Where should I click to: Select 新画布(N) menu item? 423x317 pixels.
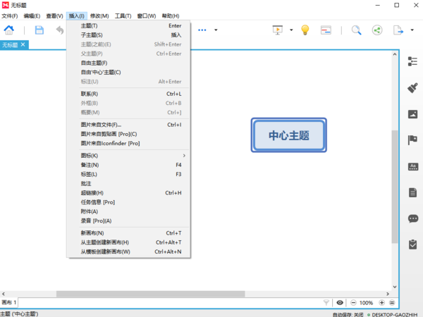[x=128, y=233]
